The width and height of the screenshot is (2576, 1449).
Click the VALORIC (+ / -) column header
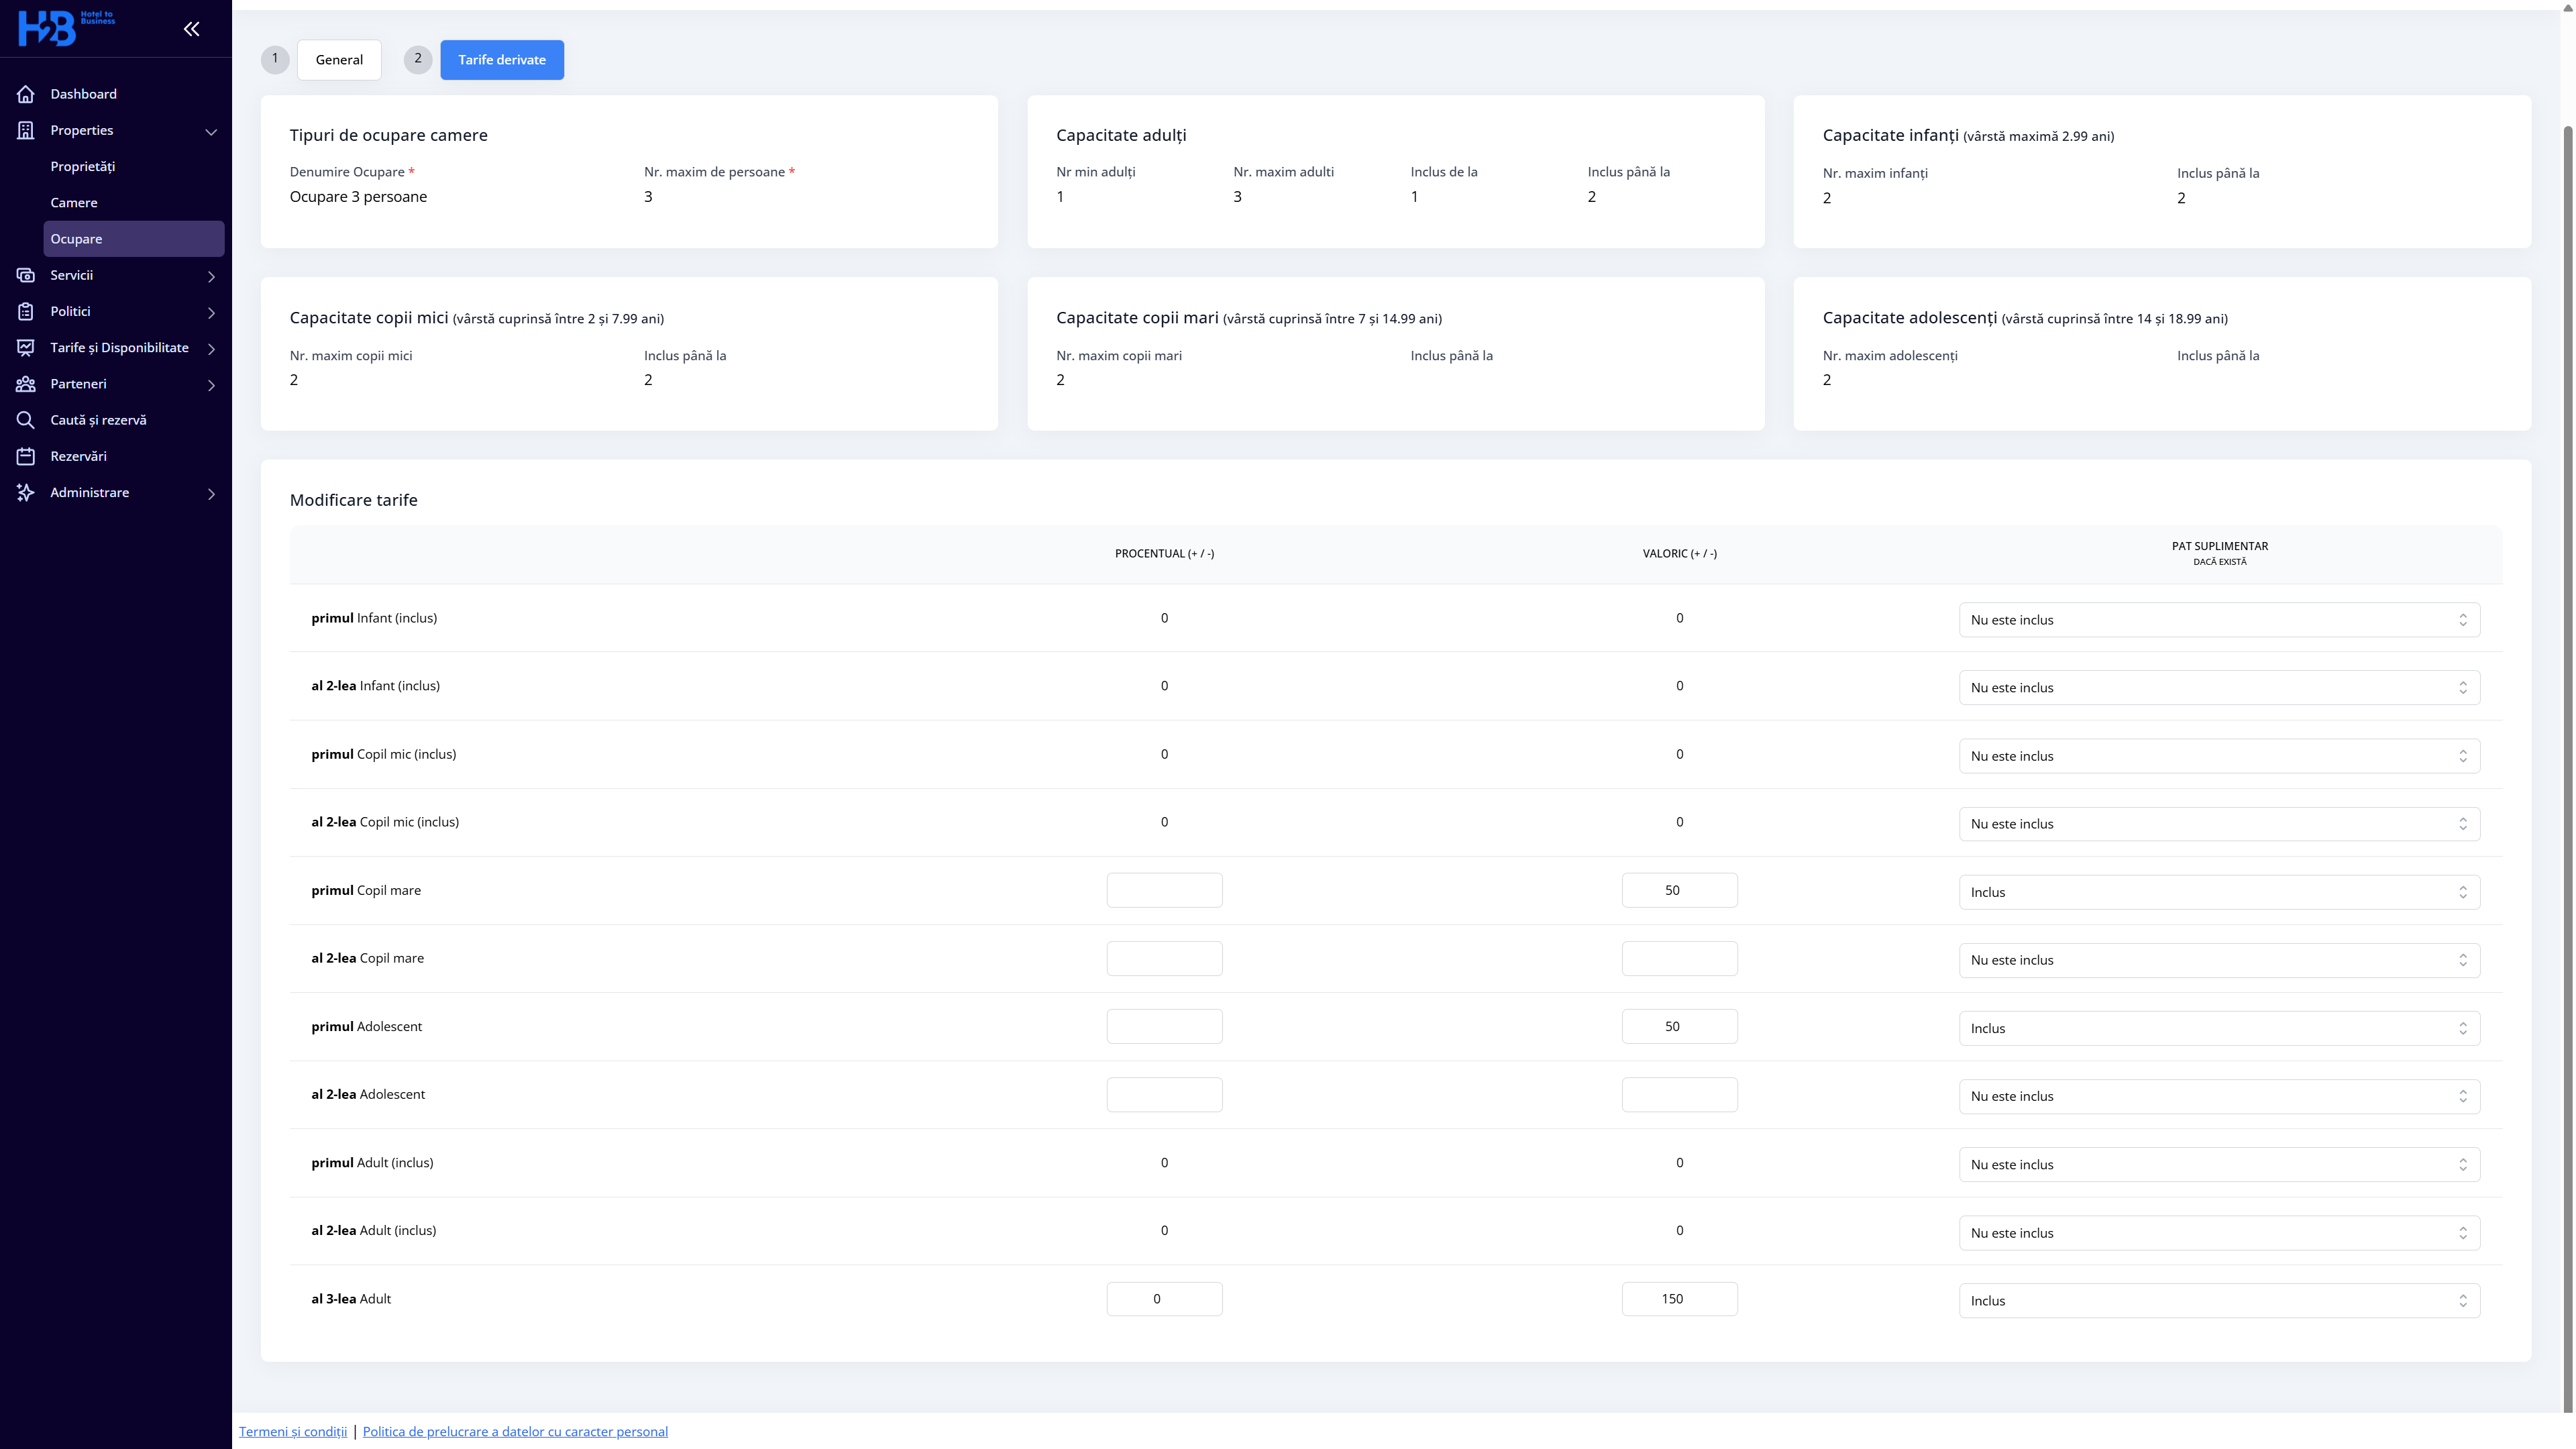click(1679, 554)
